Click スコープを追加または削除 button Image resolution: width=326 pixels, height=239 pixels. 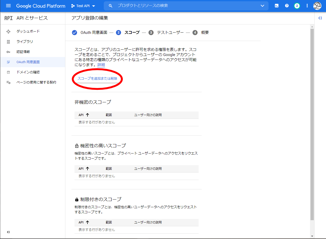pyautogui.click(x=97, y=78)
